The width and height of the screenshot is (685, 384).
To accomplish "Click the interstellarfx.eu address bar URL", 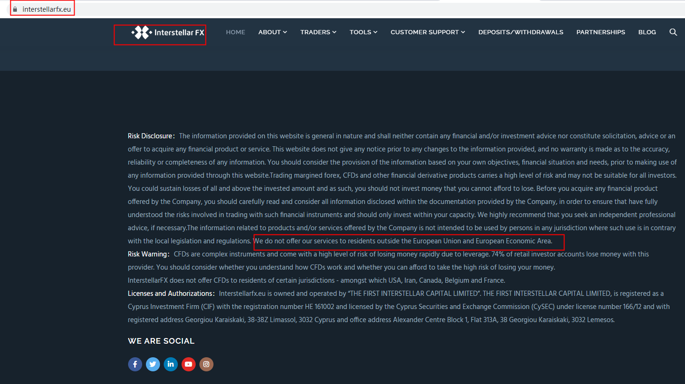I will (46, 9).
